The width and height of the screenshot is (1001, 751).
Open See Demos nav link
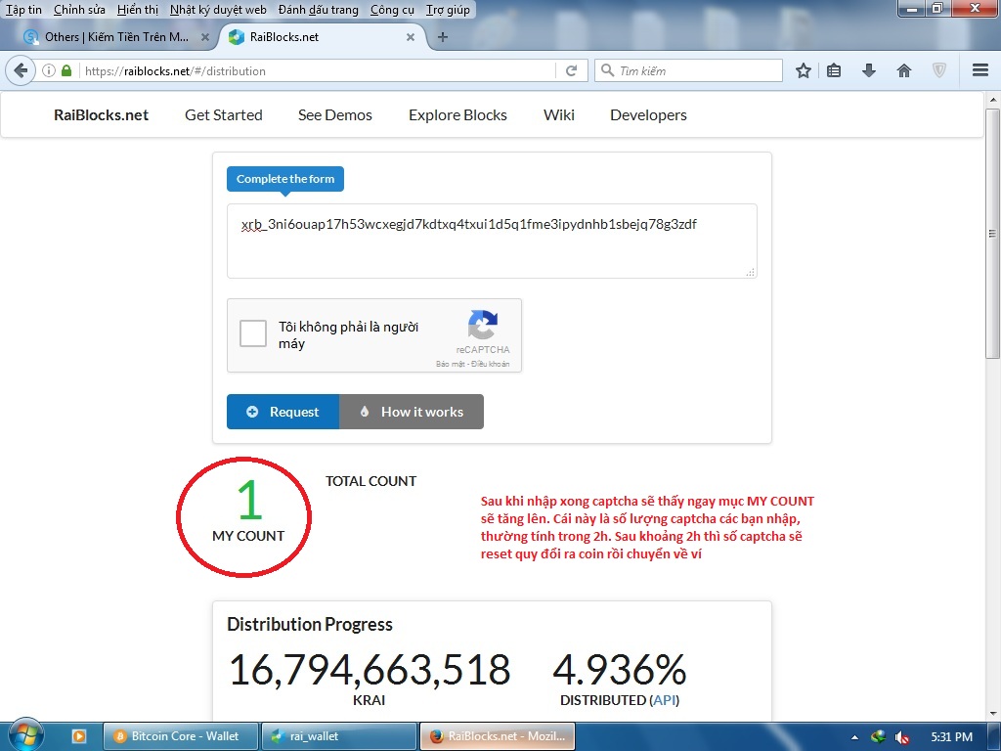[x=335, y=115]
